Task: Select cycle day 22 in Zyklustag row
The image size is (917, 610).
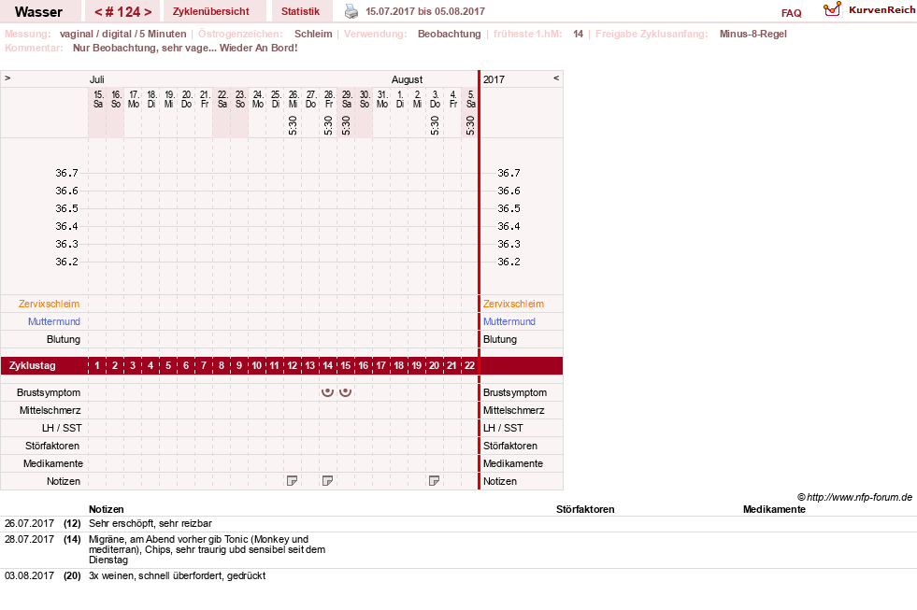Action: pos(469,366)
